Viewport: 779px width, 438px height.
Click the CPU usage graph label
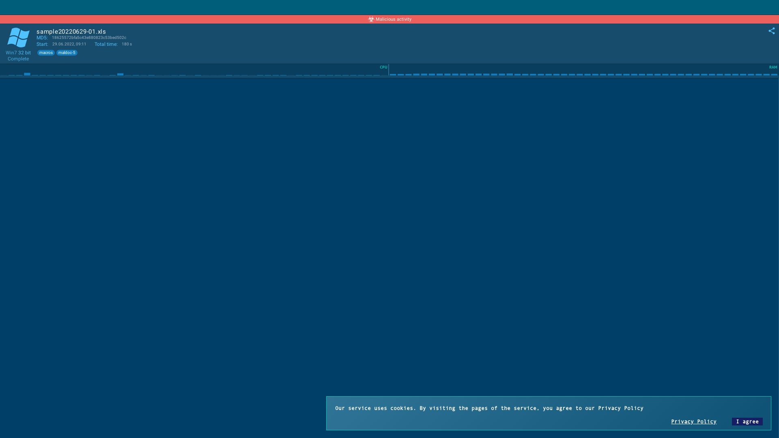pyautogui.click(x=383, y=67)
